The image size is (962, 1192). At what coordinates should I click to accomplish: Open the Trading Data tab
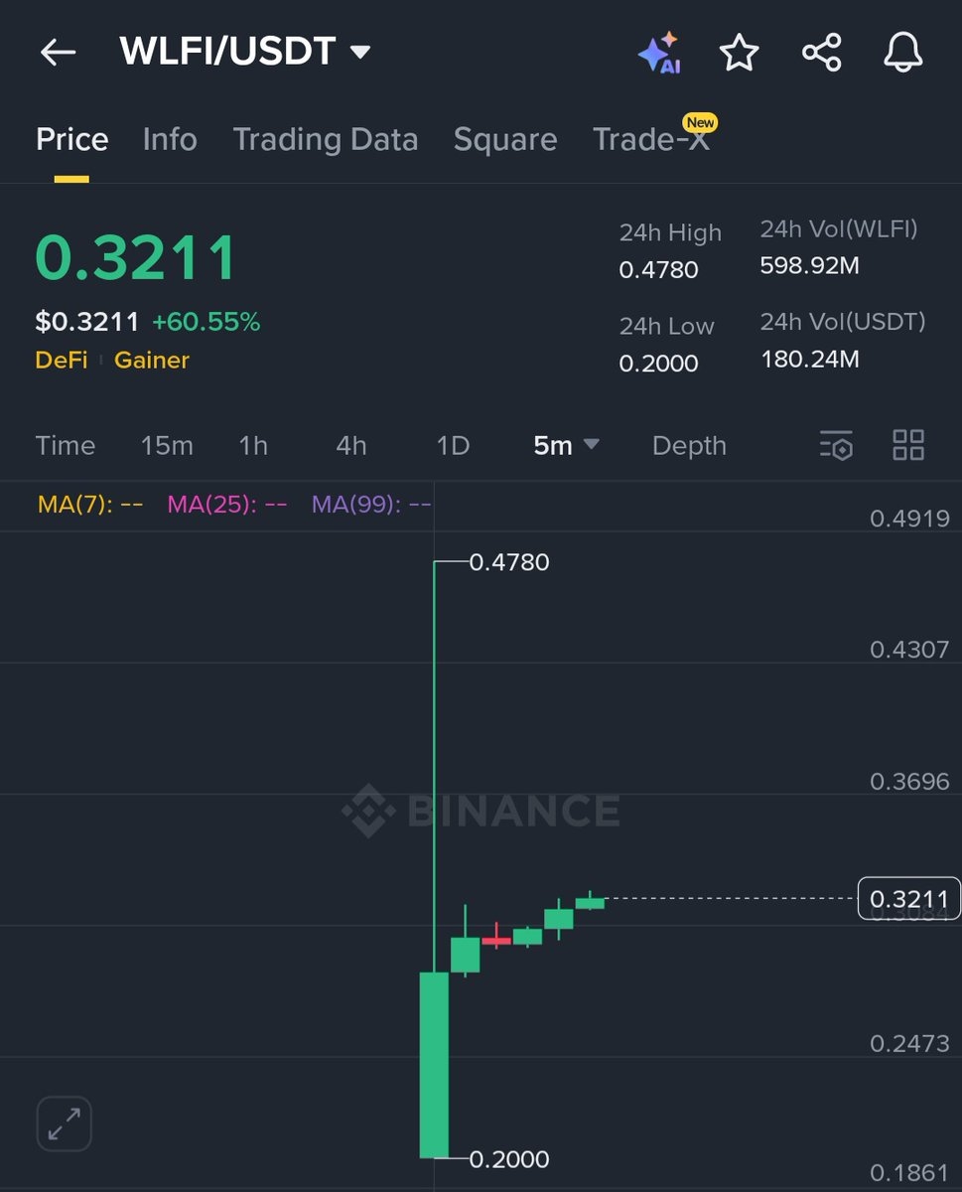click(x=326, y=140)
